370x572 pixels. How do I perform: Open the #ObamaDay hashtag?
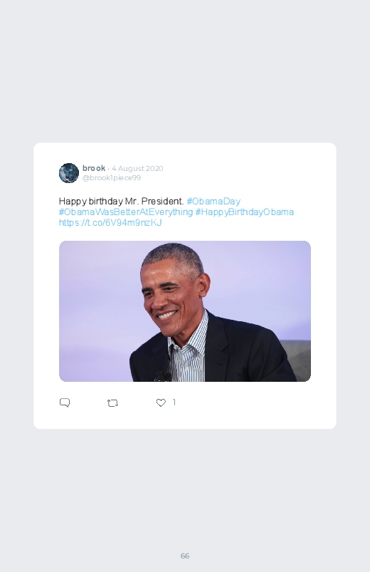click(x=213, y=202)
